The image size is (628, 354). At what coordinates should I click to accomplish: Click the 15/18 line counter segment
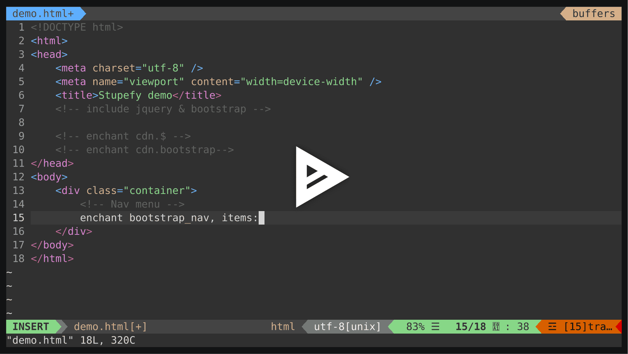pyautogui.click(x=471, y=327)
